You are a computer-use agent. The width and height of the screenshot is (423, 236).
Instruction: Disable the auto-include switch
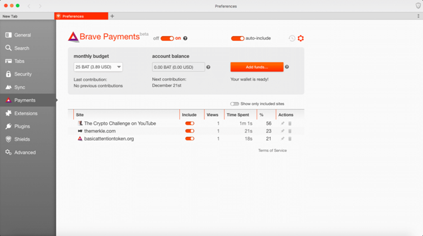237,38
